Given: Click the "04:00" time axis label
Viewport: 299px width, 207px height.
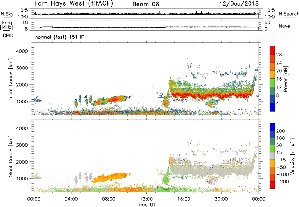Looking at the screenshot, I should click(71, 199).
